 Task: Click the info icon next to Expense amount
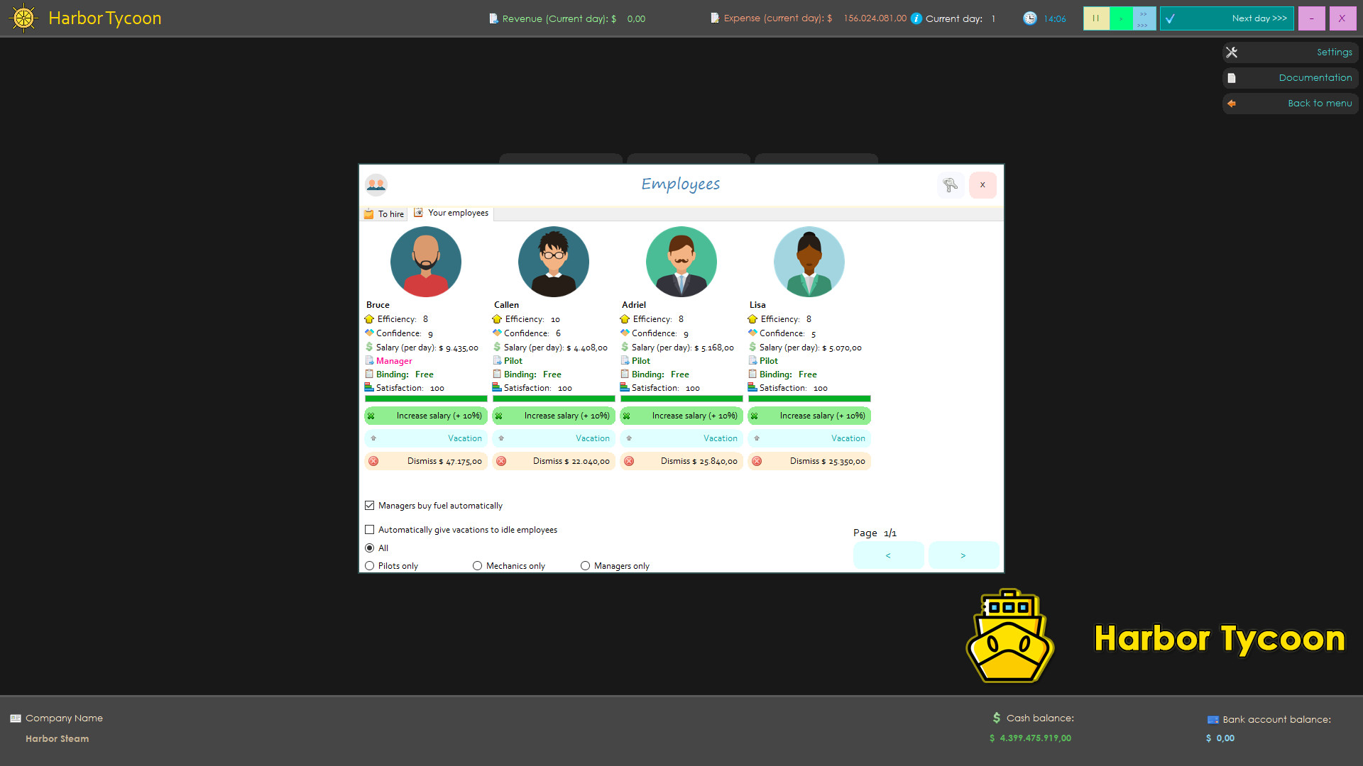coord(916,18)
